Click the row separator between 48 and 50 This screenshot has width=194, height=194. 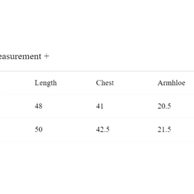tap(97, 118)
